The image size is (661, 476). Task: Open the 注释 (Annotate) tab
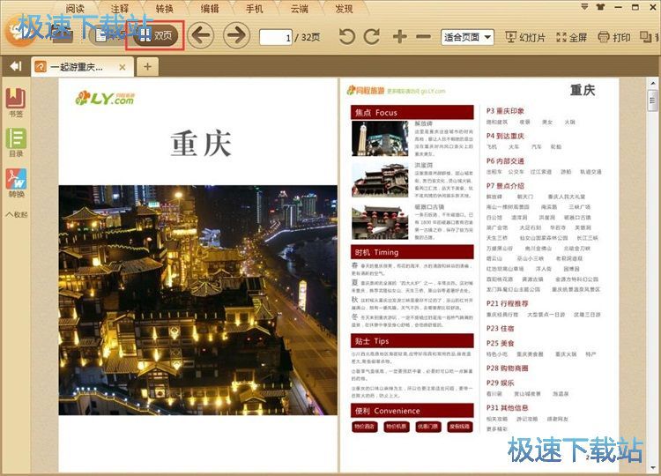click(x=120, y=9)
